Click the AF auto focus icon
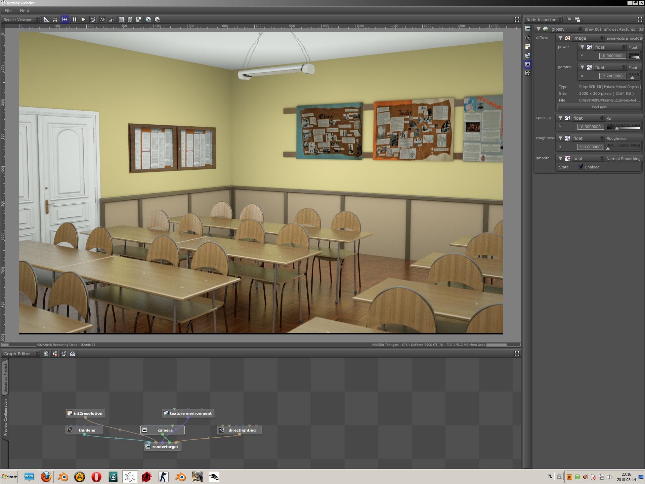Viewport: 645px width, 484px height. (x=102, y=19)
